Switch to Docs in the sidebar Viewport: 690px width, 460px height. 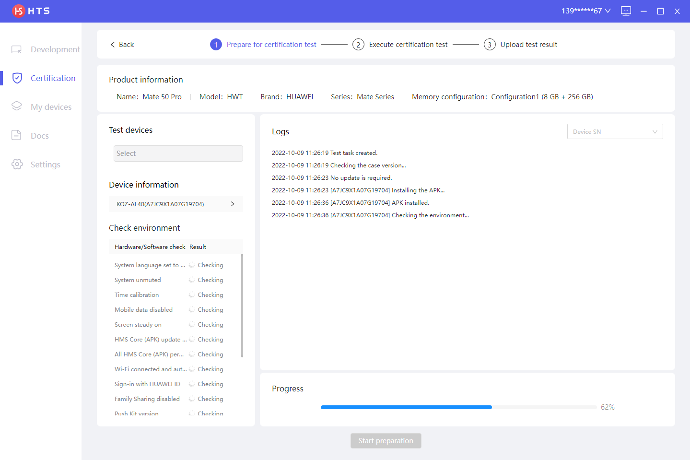pos(30,136)
